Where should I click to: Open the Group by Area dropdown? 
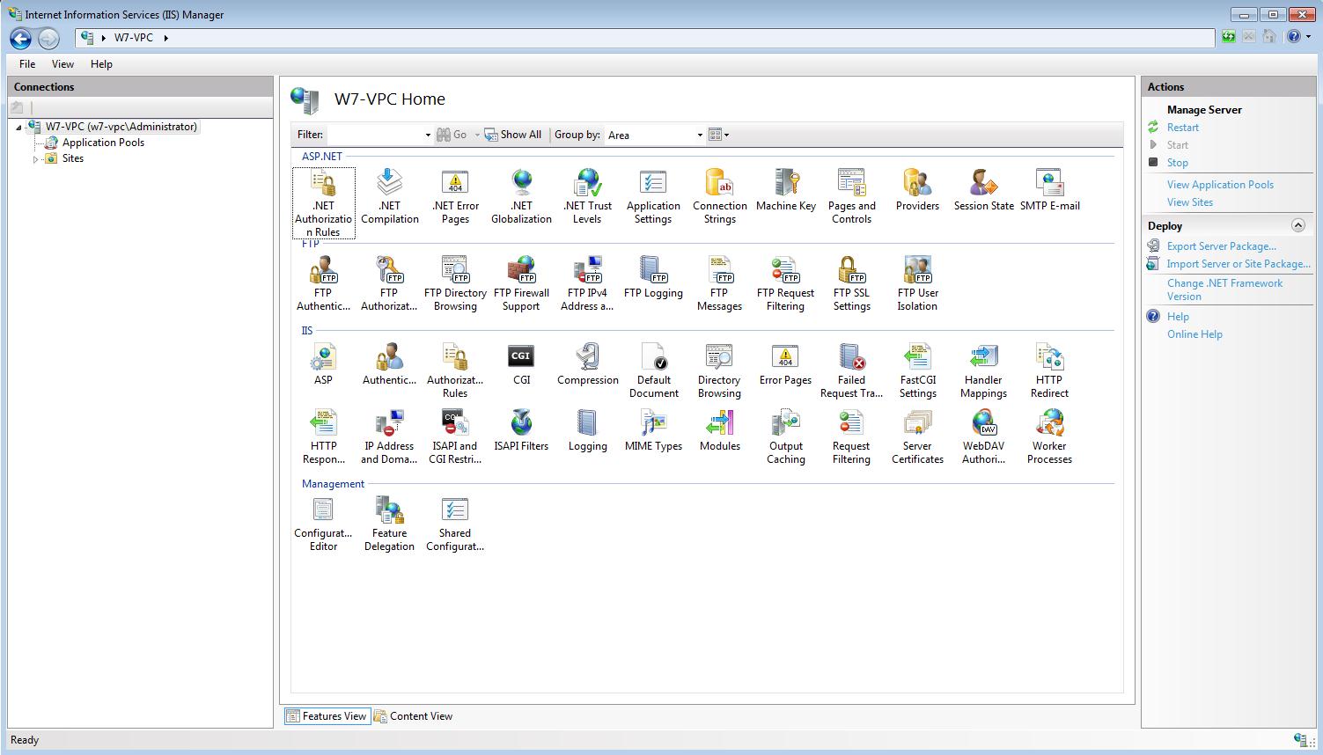pyautogui.click(x=700, y=135)
